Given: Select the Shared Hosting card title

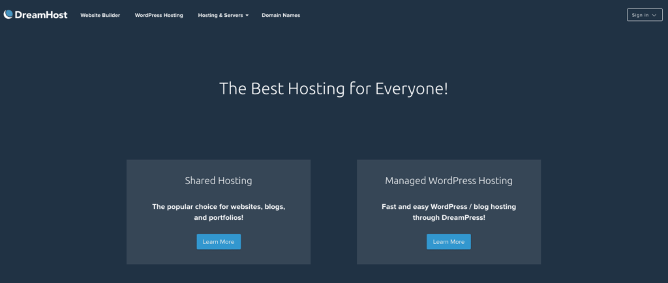Looking at the screenshot, I should coord(219,181).
